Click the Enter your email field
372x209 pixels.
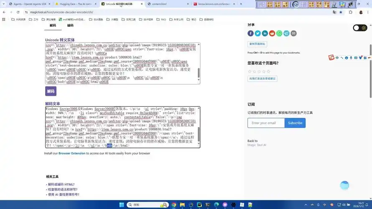(266, 123)
